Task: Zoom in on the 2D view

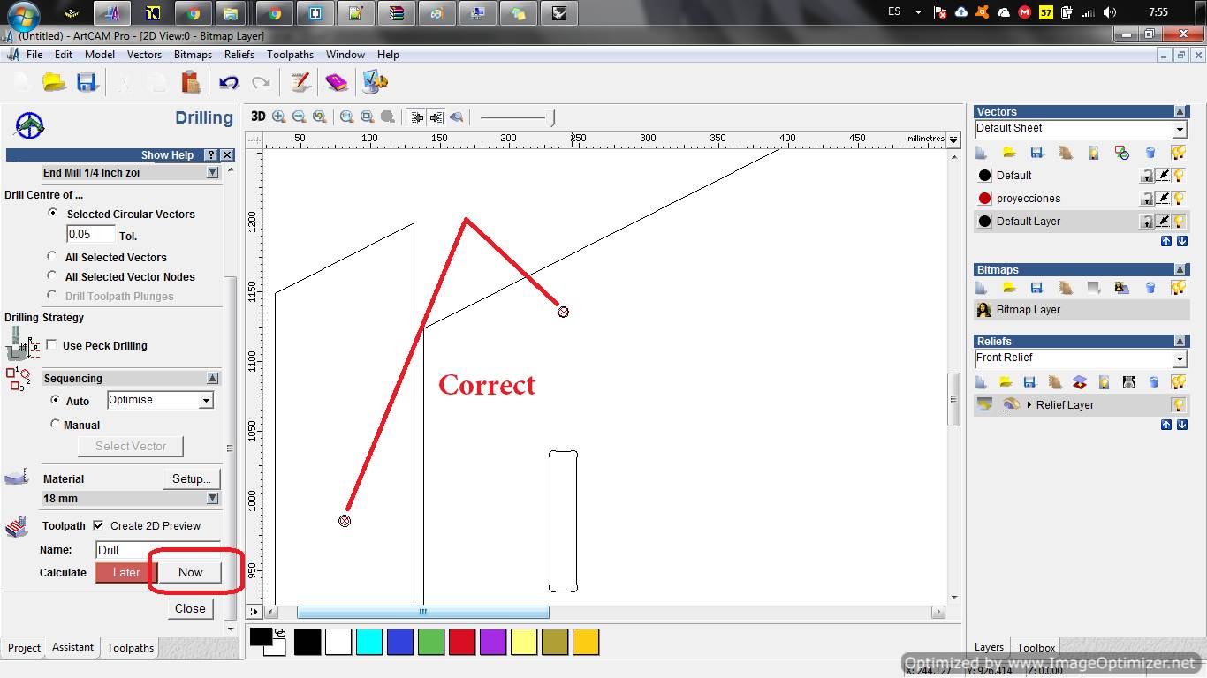Action: point(279,117)
